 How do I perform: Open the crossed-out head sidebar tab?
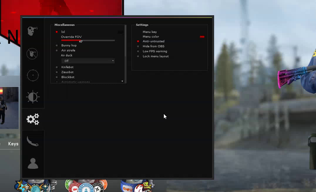[x=32, y=53]
